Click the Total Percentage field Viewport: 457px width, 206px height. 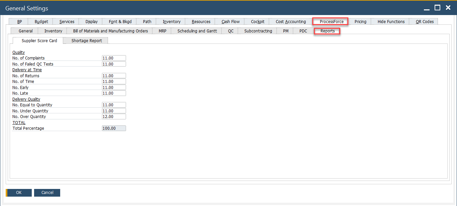[114, 128]
